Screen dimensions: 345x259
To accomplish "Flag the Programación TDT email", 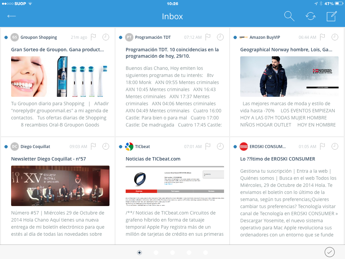I will point(208,37).
